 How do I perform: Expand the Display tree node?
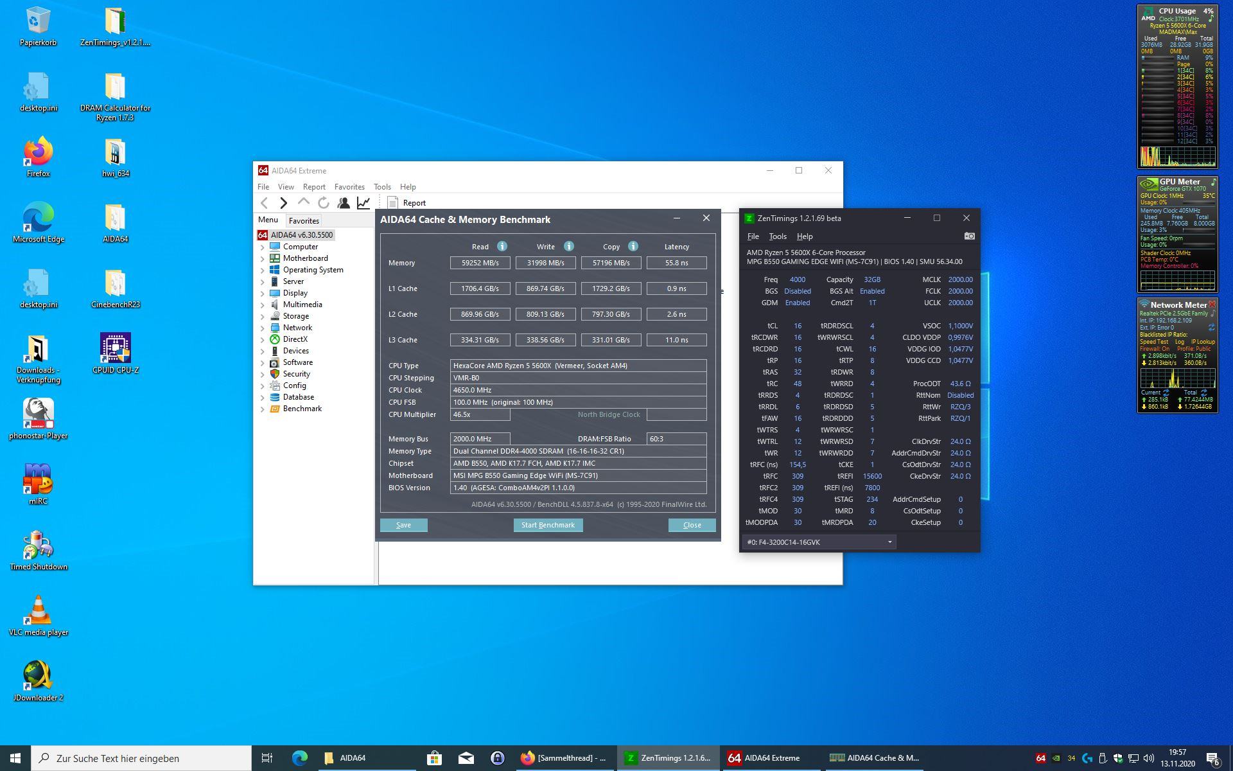pos(262,294)
